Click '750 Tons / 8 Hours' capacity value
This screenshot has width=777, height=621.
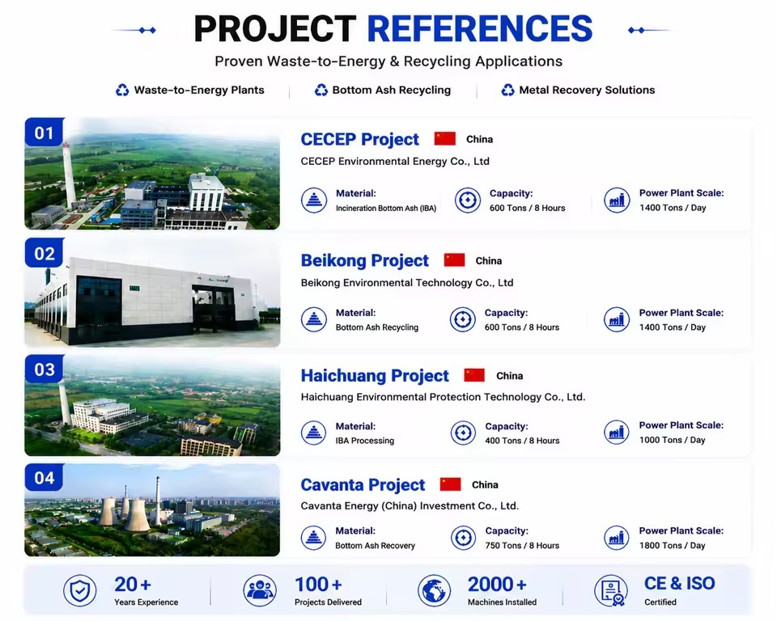(x=522, y=546)
